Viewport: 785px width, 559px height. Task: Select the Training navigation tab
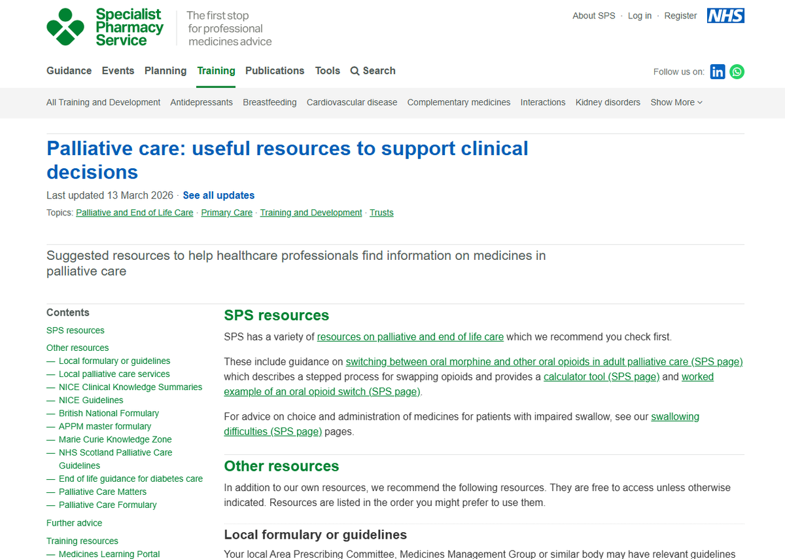[216, 71]
